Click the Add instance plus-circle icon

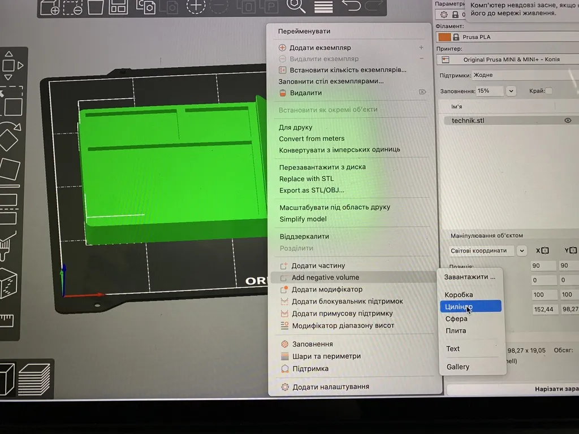point(196,6)
